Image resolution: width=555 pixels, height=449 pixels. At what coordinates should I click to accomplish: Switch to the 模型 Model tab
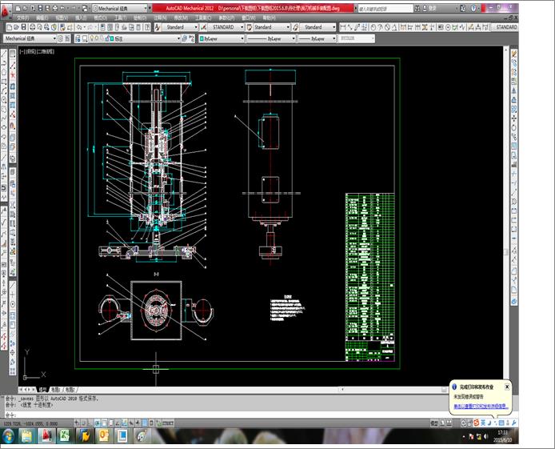coord(43,390)
